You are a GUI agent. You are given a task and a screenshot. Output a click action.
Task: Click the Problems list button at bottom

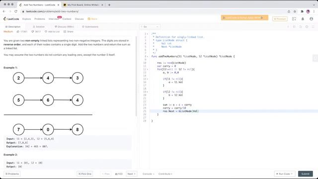tap(12, 174)
